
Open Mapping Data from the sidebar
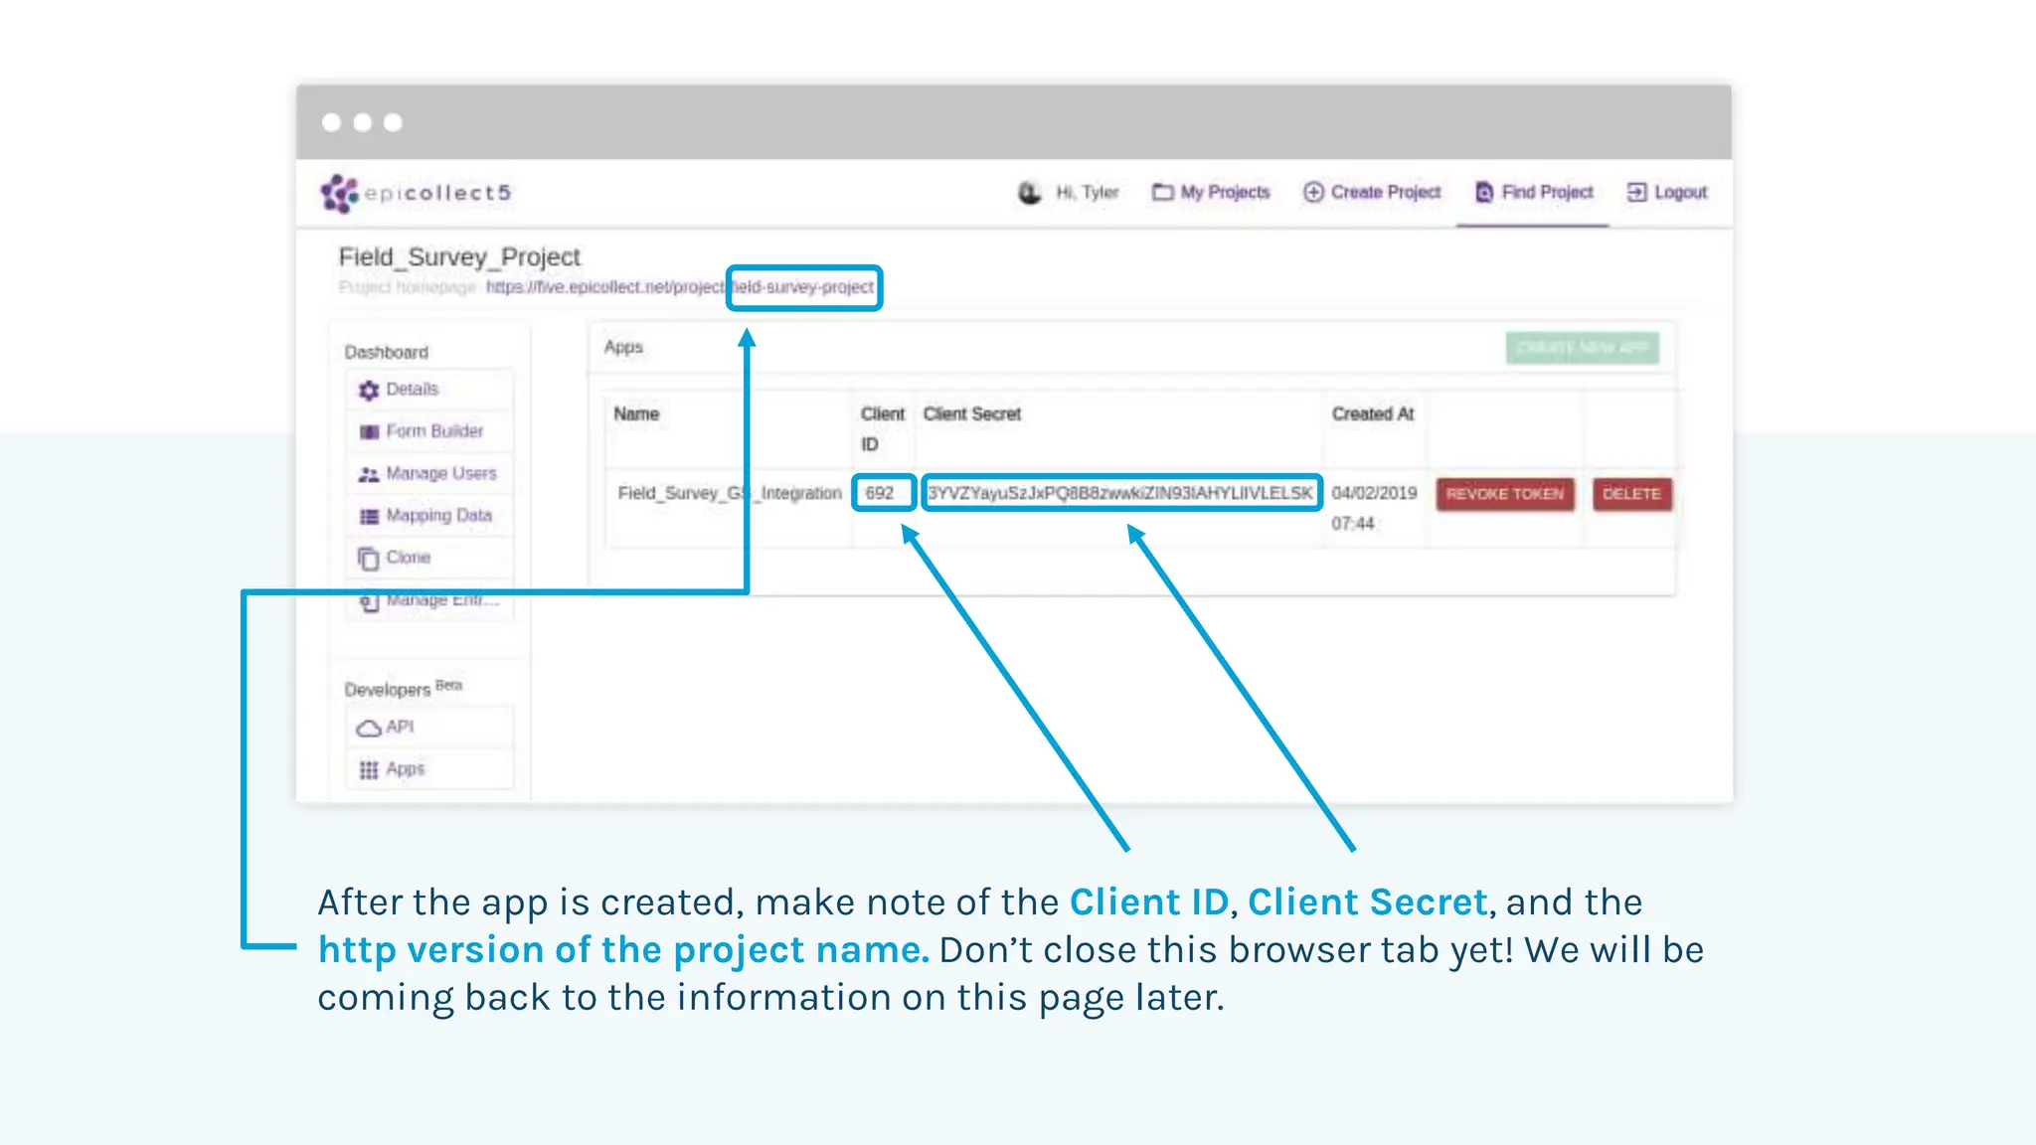click(x=438, y=516)
